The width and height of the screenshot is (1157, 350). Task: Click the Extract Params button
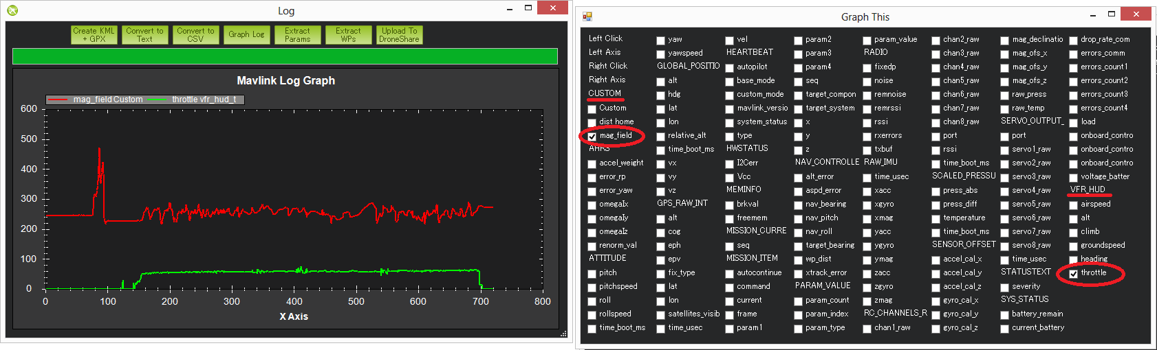click(x=297, y=35)
